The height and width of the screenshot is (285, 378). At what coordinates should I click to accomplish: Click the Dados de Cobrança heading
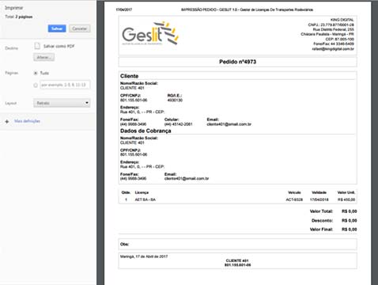tap(146, 131)
